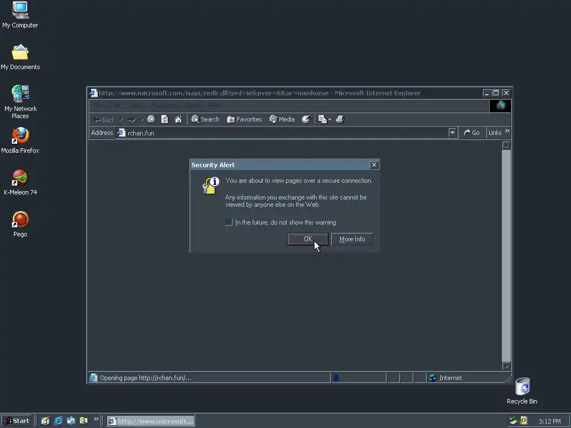This screenshot has width=571, height=428.
Task: Show the History pane via the History icon
Action: pos(306,119)
